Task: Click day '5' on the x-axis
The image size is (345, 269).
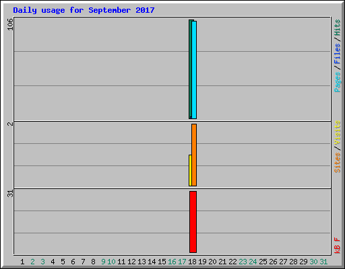Action: (63, 262)
